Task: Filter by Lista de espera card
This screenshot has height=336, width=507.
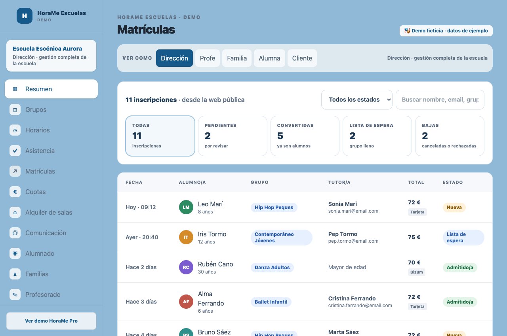Action: click(377, 136)
